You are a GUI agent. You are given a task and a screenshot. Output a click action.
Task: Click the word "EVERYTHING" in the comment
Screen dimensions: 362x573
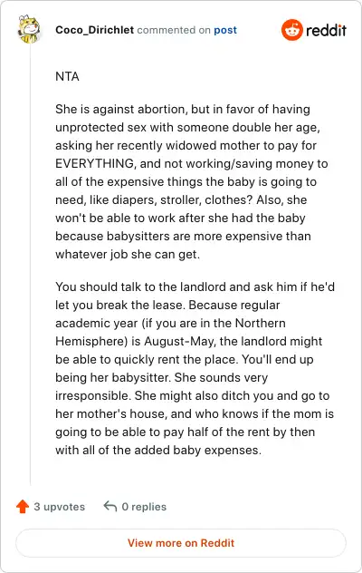[x=96, y=163]
